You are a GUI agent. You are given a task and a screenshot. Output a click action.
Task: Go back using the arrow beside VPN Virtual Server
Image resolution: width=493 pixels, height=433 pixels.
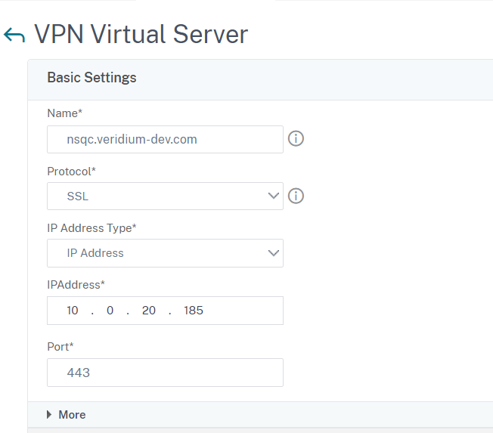(14, 36)
